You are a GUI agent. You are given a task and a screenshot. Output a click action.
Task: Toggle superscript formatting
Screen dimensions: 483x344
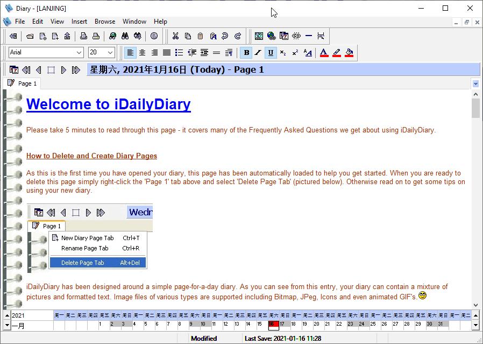pos(295,53)
